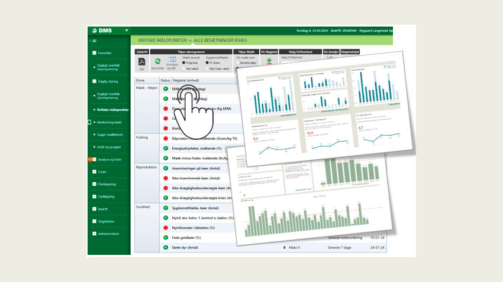This screenshot has height=282, width=503.
Task: Export report with the PDF icon
Action: 141,62
